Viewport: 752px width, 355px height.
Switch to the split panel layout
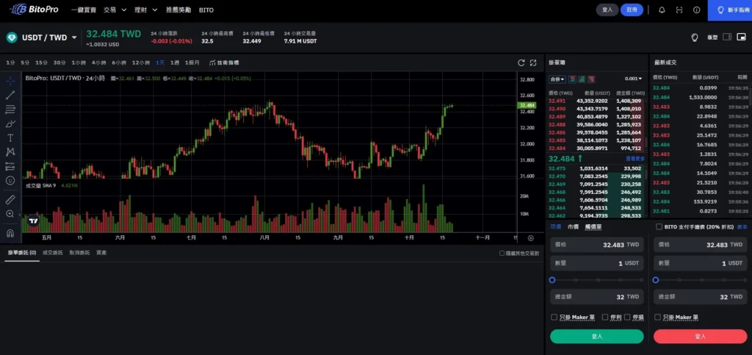tap(727, 37)
